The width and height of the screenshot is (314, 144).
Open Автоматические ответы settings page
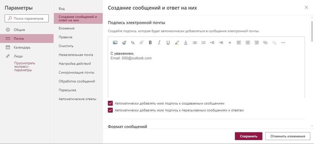point(77,99)
